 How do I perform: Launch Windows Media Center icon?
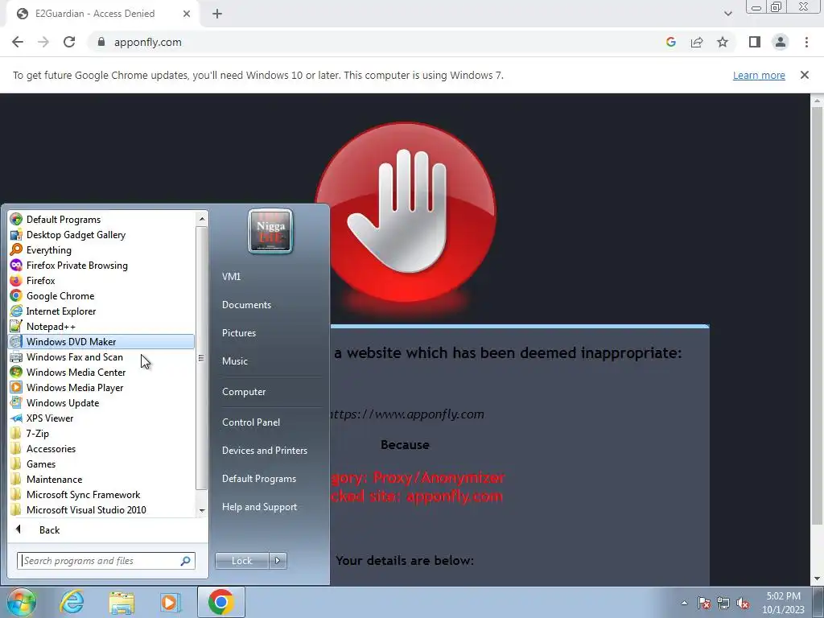pyautogui.click(x=16, y=372)
